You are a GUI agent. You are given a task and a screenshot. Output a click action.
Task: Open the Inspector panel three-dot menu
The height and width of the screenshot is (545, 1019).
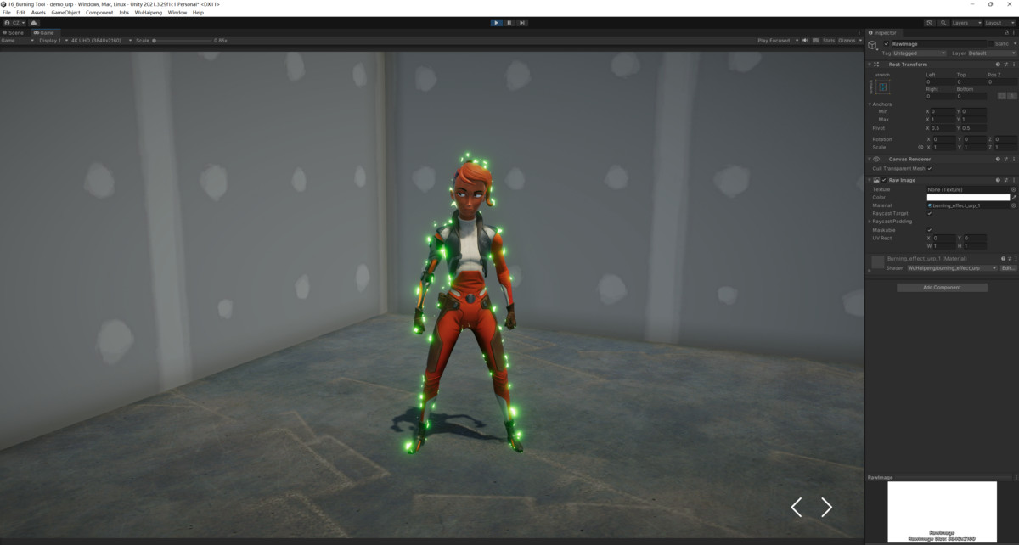1014,33
